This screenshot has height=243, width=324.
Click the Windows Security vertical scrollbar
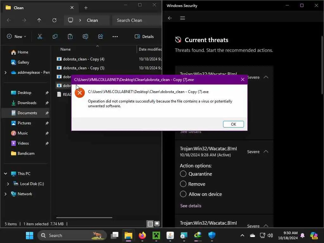[322, 65]
